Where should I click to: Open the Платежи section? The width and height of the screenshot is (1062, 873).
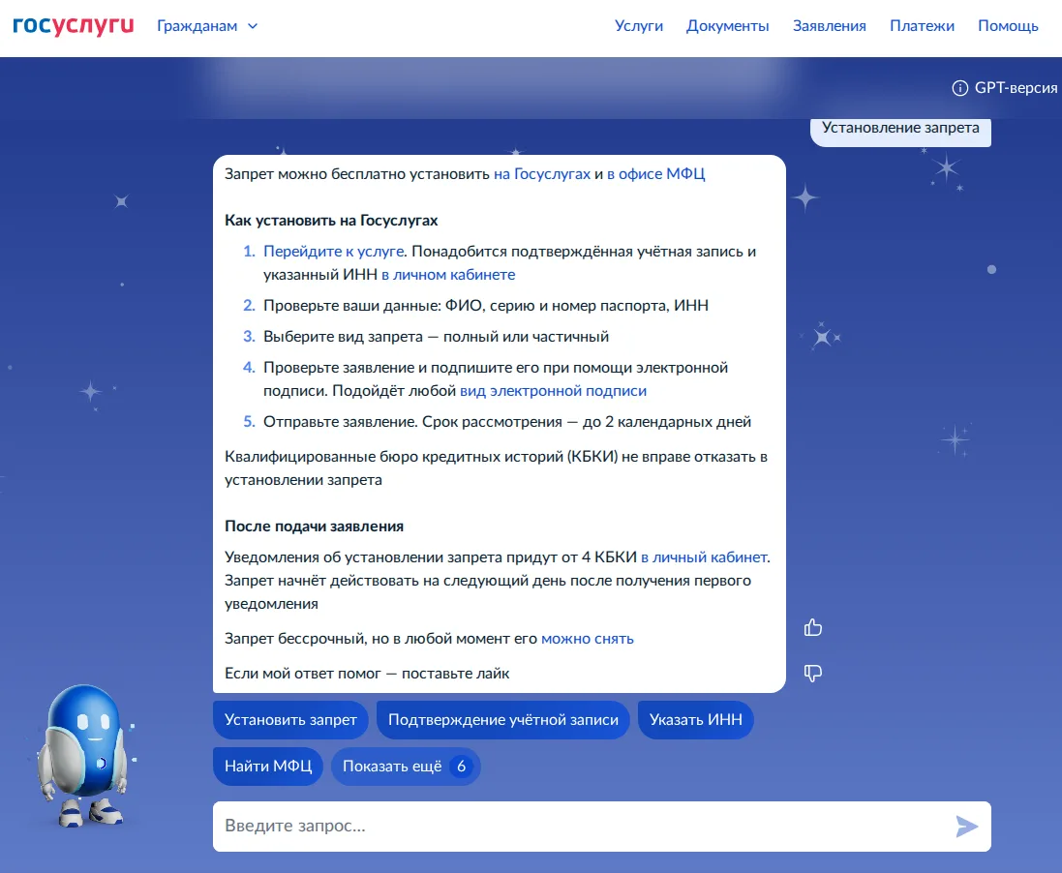click(x=922, y=26)
